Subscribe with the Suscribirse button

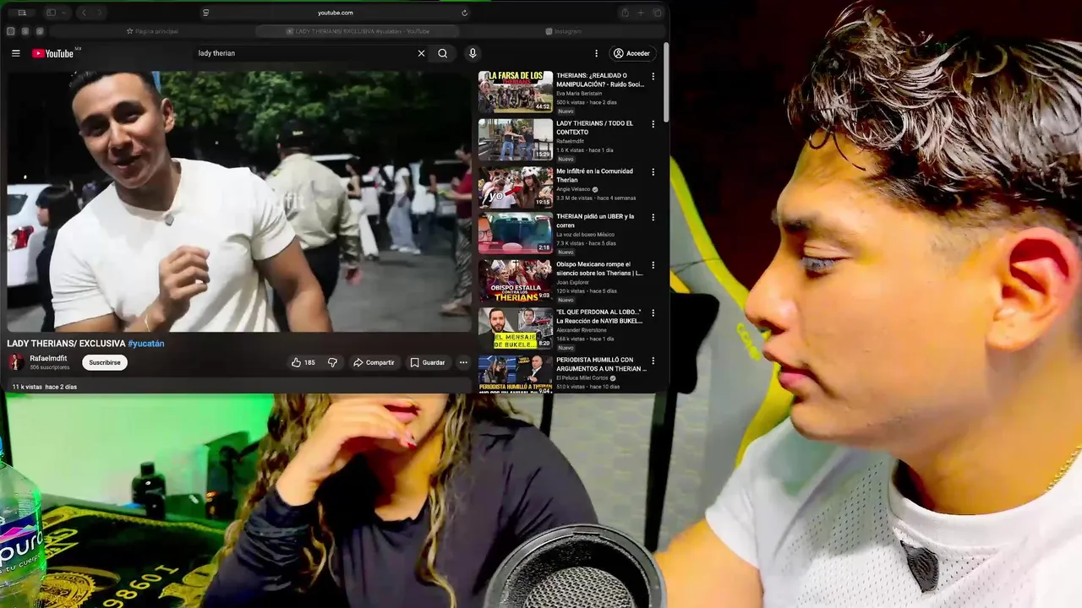(x=105, y=362)
